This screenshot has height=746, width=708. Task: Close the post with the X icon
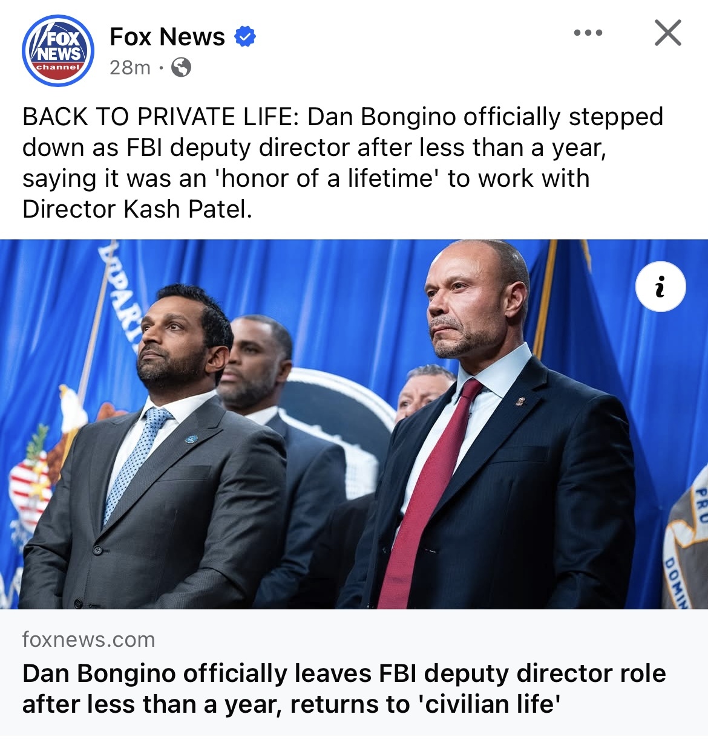tap(668, 33)
